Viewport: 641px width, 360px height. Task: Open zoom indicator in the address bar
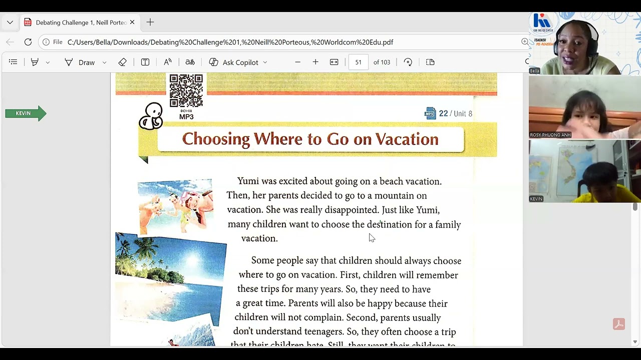tap(525, 42)
